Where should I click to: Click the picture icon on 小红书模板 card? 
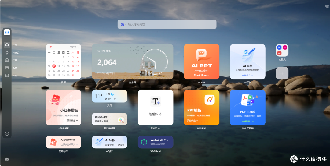[x=55, y=100]
